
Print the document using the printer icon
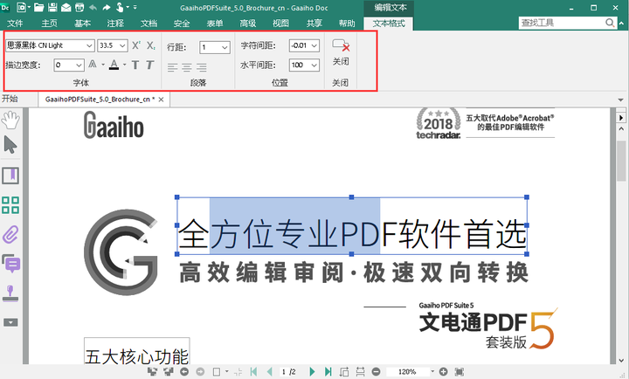coord(79,7)
